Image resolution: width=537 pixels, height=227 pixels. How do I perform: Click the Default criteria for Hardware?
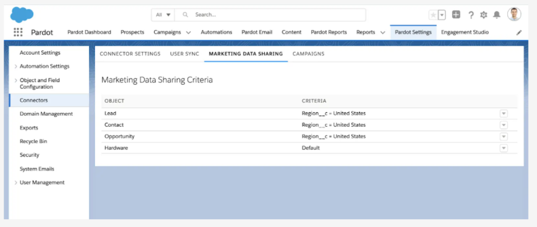tap(310, 148)
